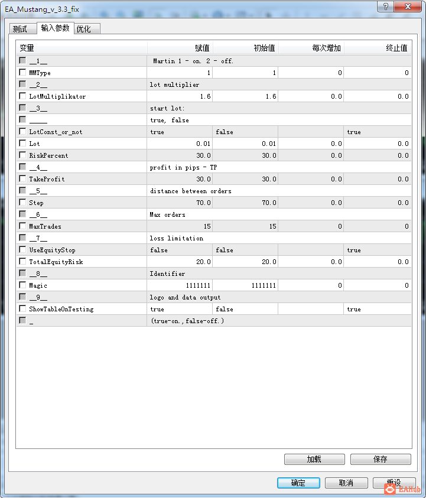Select the MMType value cell 1
Screen dimensions: 426x498
pyautogui.click(x=180, y=73)
